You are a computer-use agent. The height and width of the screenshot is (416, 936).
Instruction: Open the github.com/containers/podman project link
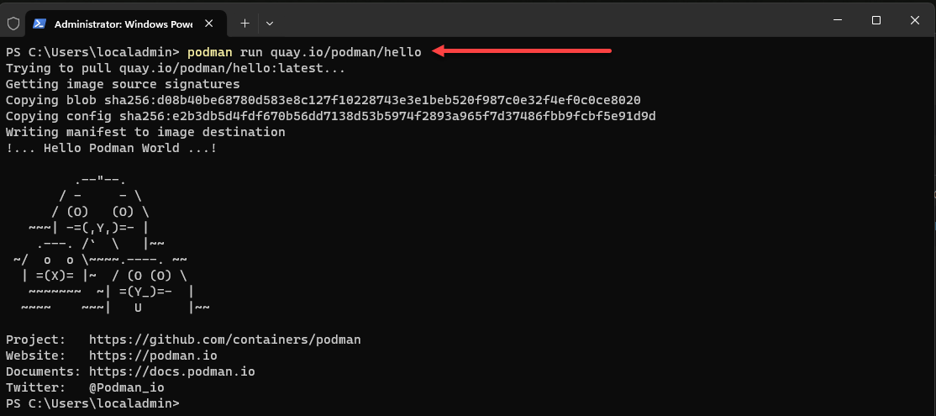[x=224, y=340]
